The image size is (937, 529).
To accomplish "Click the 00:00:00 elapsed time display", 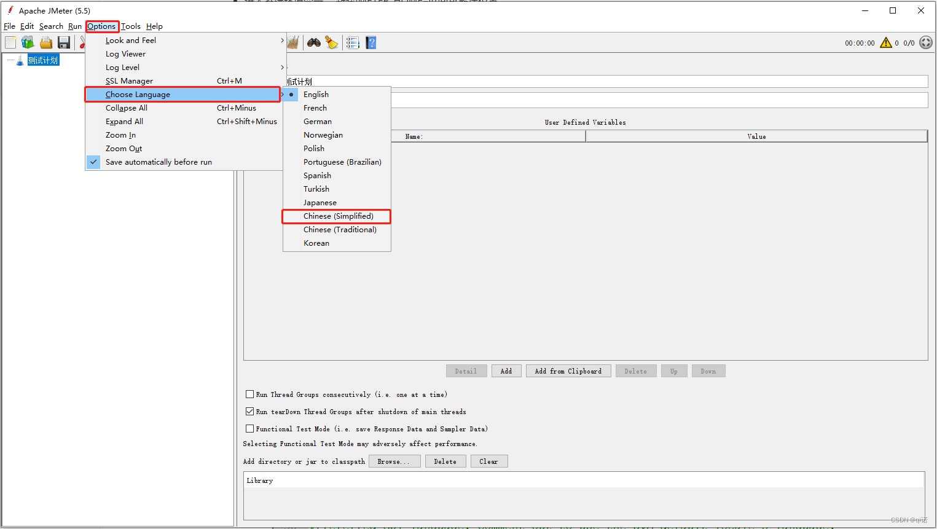I will [x=860, y=43].
